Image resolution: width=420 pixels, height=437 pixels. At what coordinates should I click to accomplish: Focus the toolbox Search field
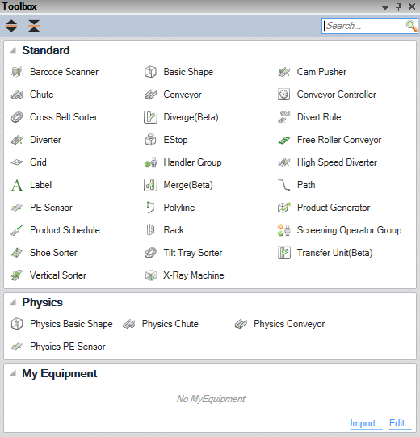pyautogui.click(x=364, y=26)
